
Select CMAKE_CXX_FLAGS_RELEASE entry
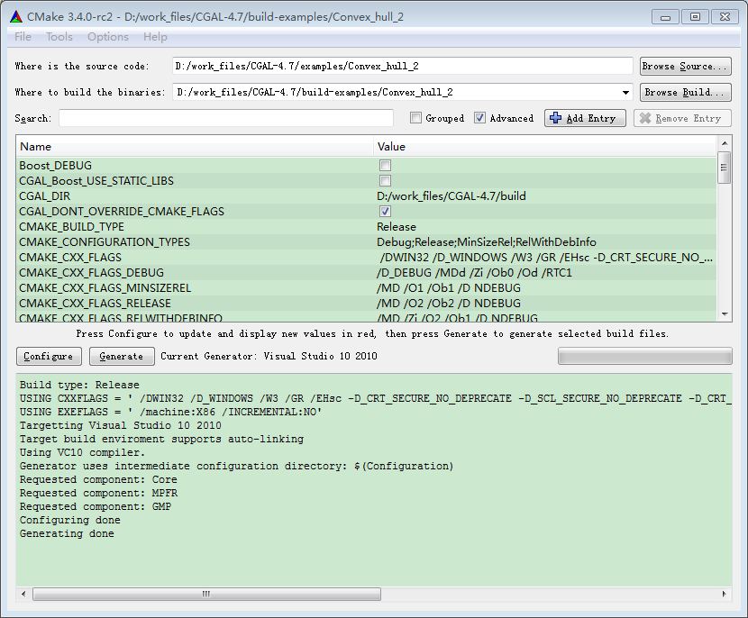click(95, 303)
